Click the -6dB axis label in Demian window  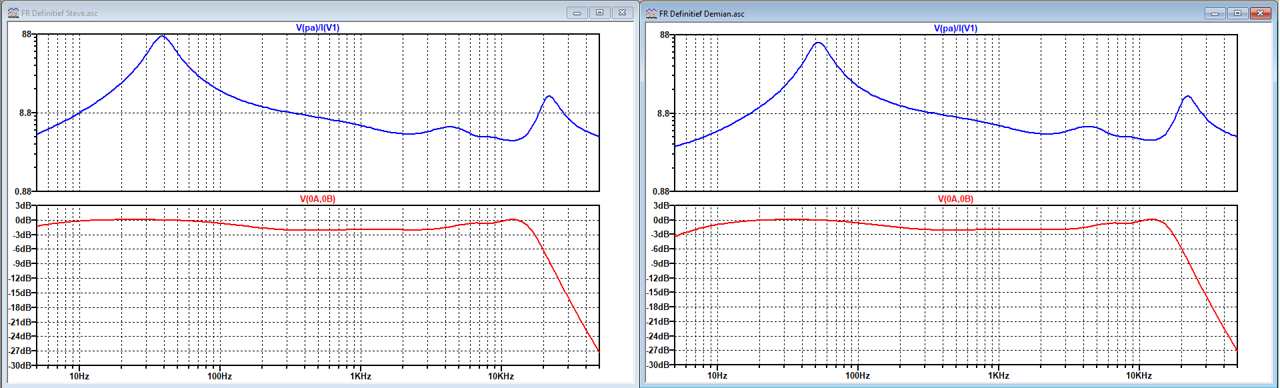660,249
